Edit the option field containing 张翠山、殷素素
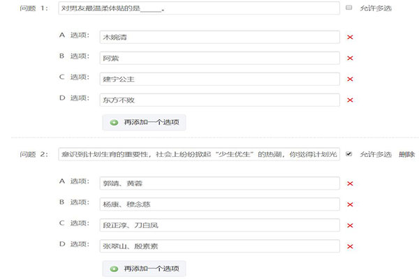419x279 pixels. [x=220, y=246]
